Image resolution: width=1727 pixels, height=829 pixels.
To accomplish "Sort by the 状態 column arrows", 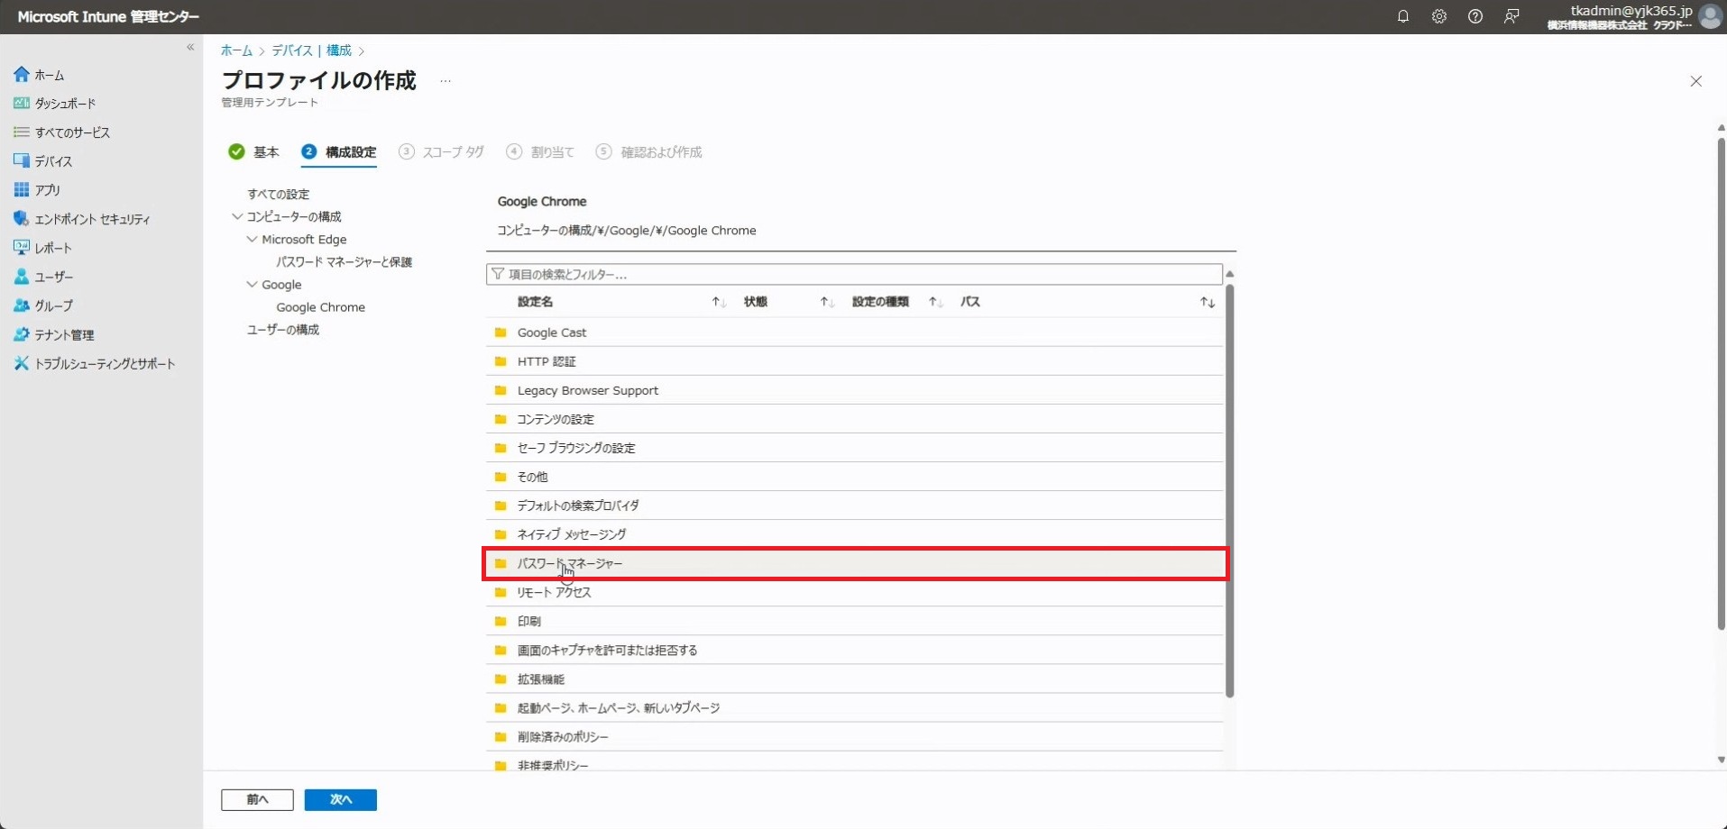I will [x=827, y=302].
